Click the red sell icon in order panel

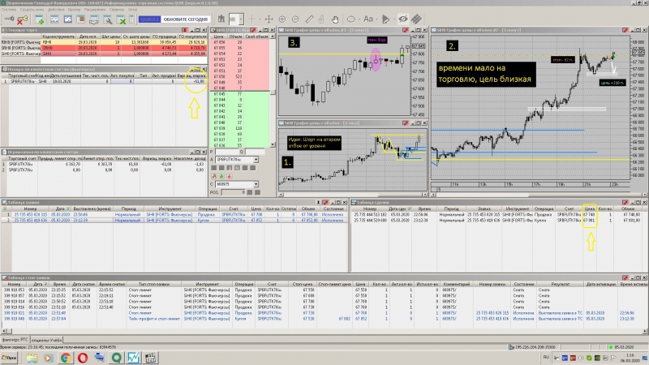pyautogui.click(x=229, y=176)
